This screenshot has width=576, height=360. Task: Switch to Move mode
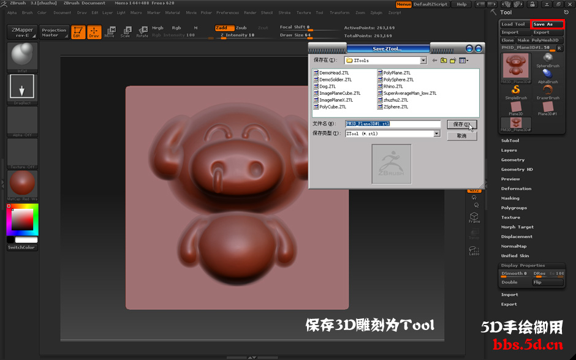coord(110,32)
